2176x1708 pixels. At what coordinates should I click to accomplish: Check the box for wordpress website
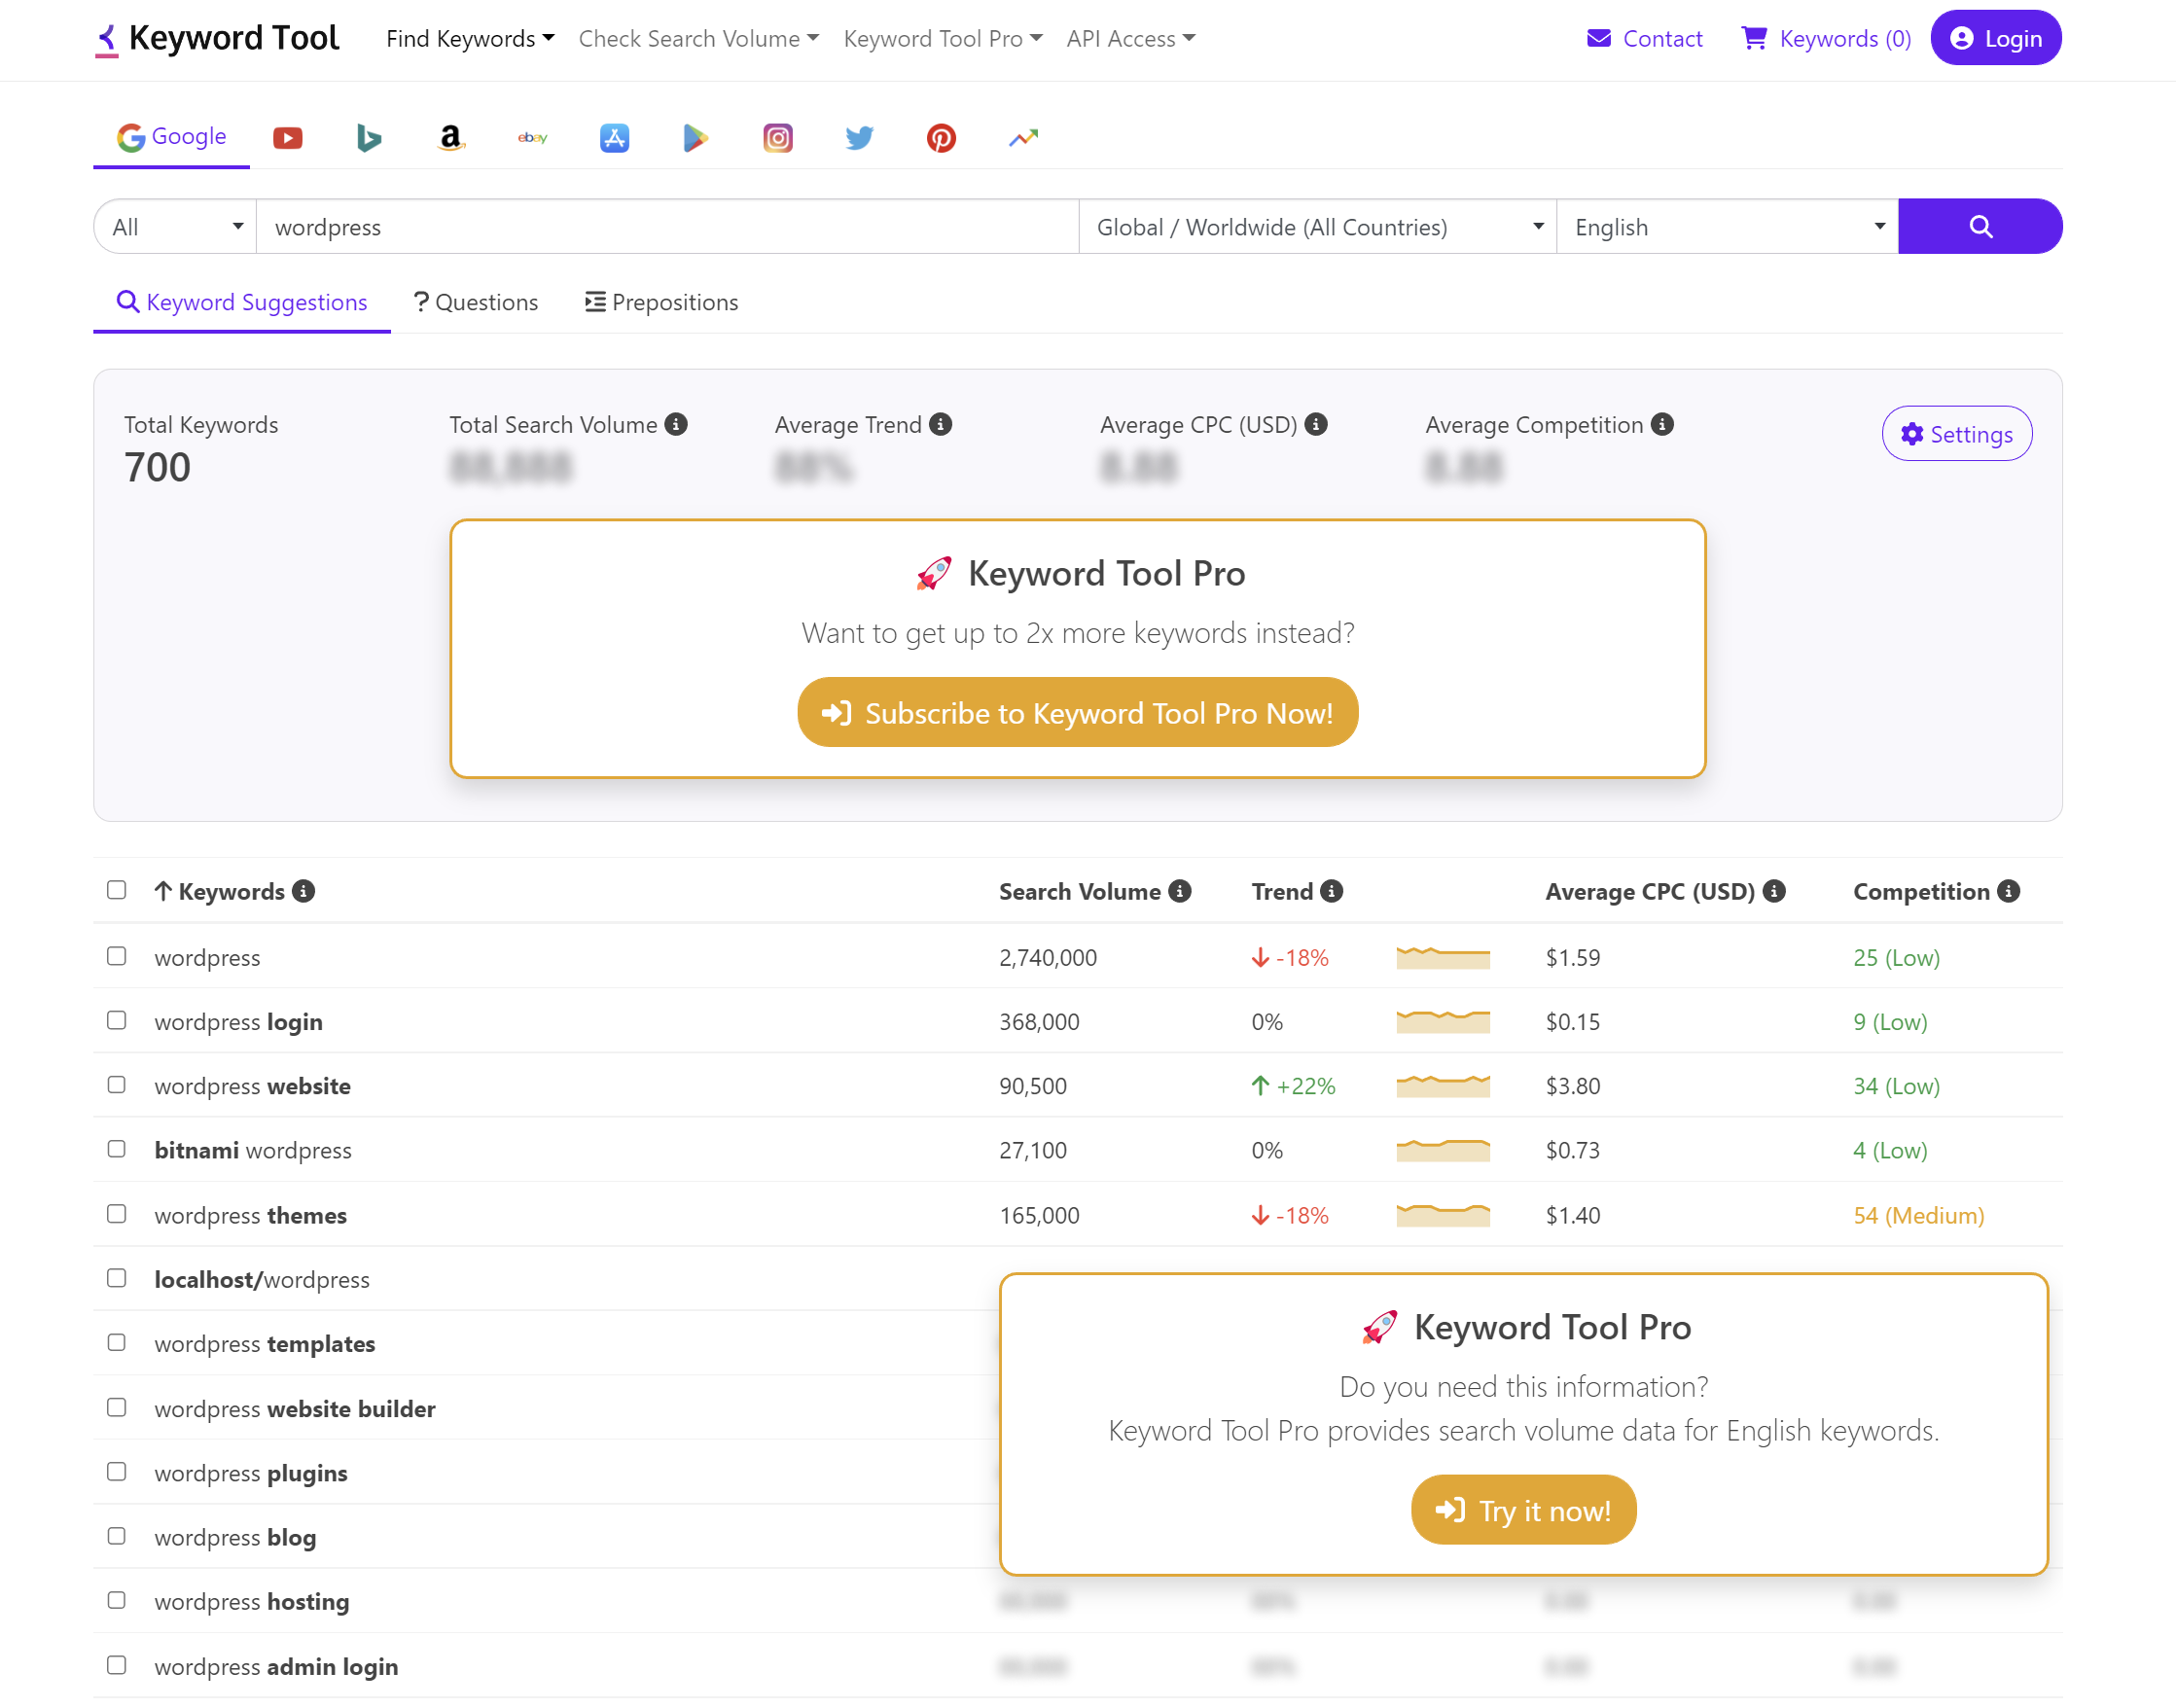pos(117,1085)
